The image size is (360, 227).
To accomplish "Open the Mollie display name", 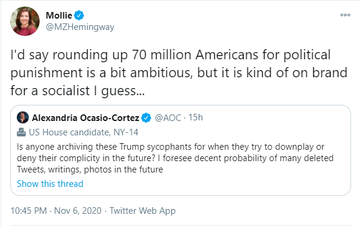I will click(59, 16).
